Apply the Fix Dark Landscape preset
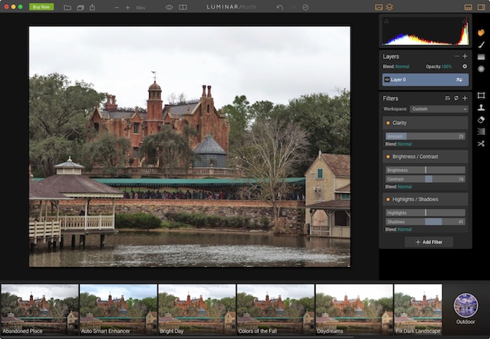This screenshot has width=490, height=339. (x=418, y=310)
